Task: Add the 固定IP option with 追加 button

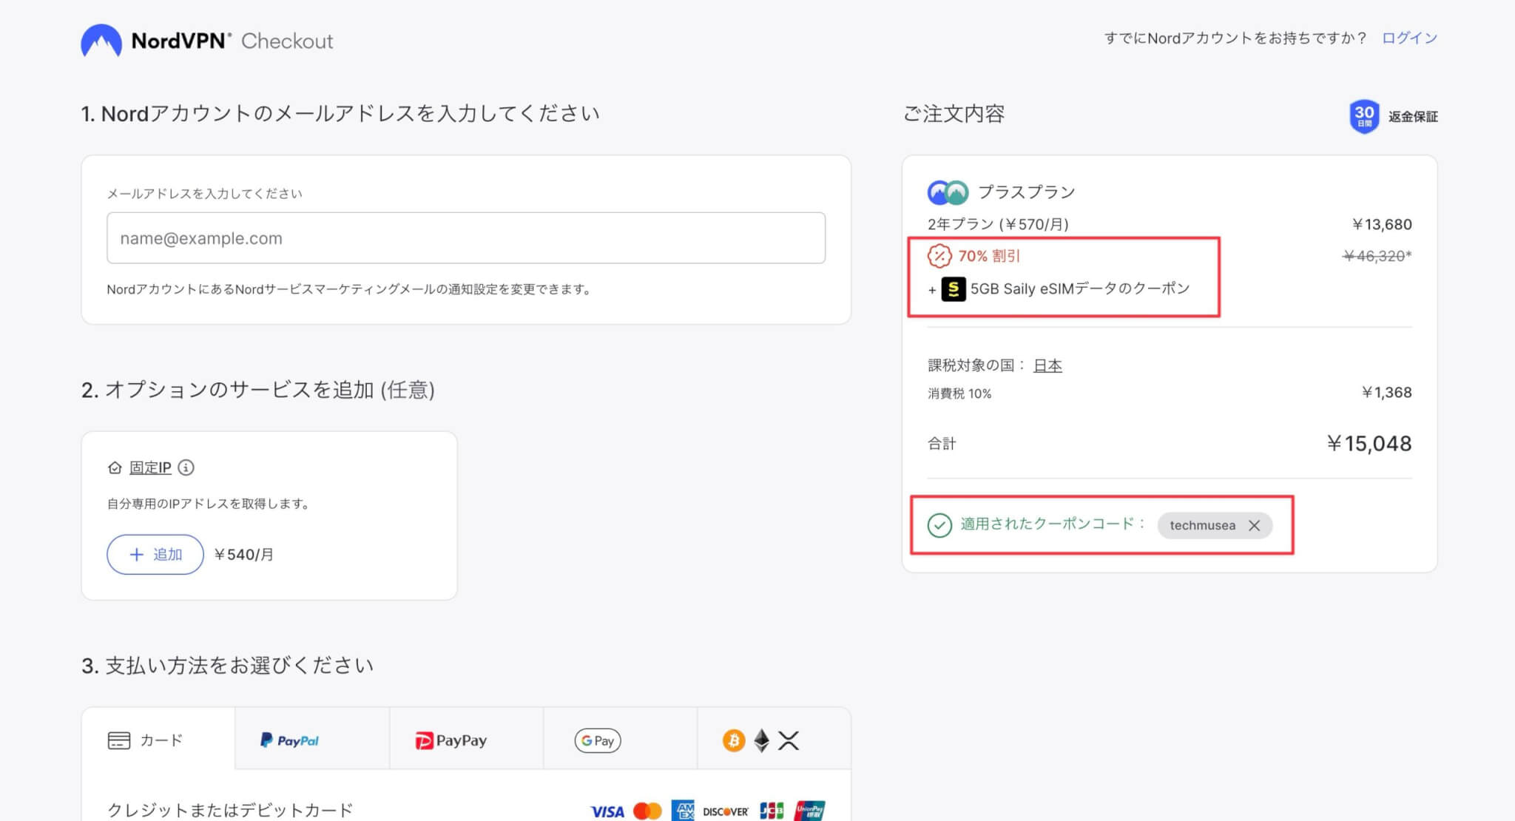Action: coord(155,554)
